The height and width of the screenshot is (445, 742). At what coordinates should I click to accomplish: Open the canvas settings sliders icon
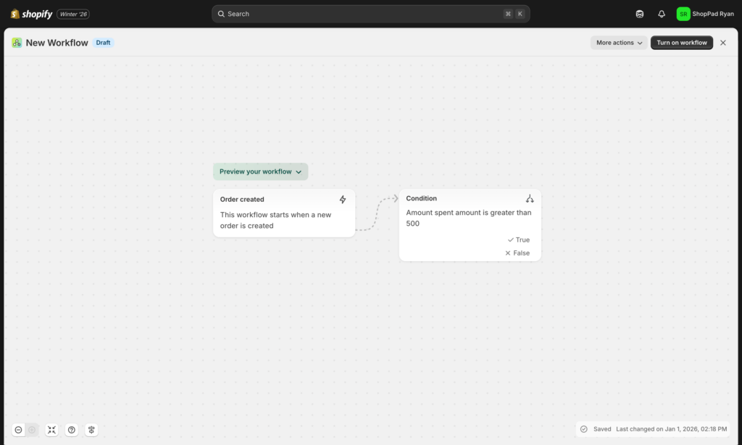click(x=91, y=429)
